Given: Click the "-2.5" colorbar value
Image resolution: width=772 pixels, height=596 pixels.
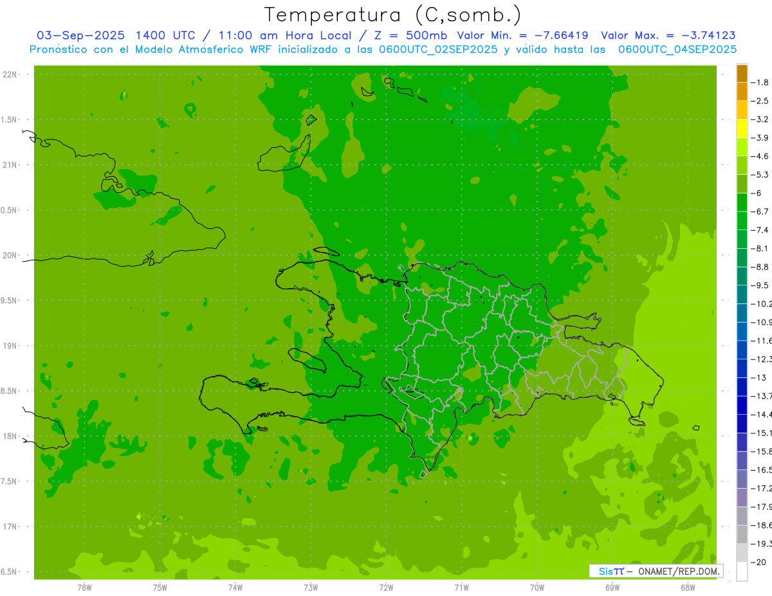Looking at the screenshot, I should 760,101.
